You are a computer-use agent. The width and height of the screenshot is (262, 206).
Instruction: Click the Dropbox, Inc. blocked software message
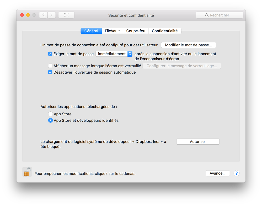pyautogui.click(x=103, y=144)
